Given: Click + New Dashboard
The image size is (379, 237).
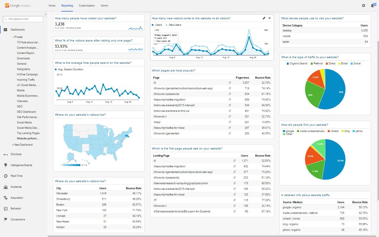Looking at the screenshot, I should [x=23, y=145].
